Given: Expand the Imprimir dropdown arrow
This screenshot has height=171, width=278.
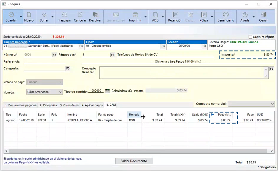Looking at the screenshot, I should 146,17.
